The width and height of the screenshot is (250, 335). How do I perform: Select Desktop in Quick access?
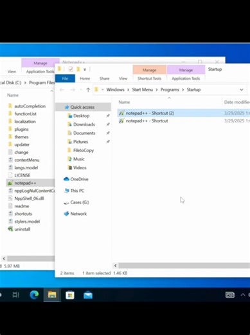click(82, 116)
